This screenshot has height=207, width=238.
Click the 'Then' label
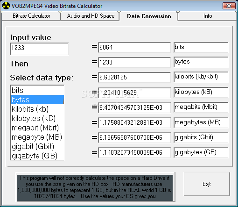click(x=19, y=64)
